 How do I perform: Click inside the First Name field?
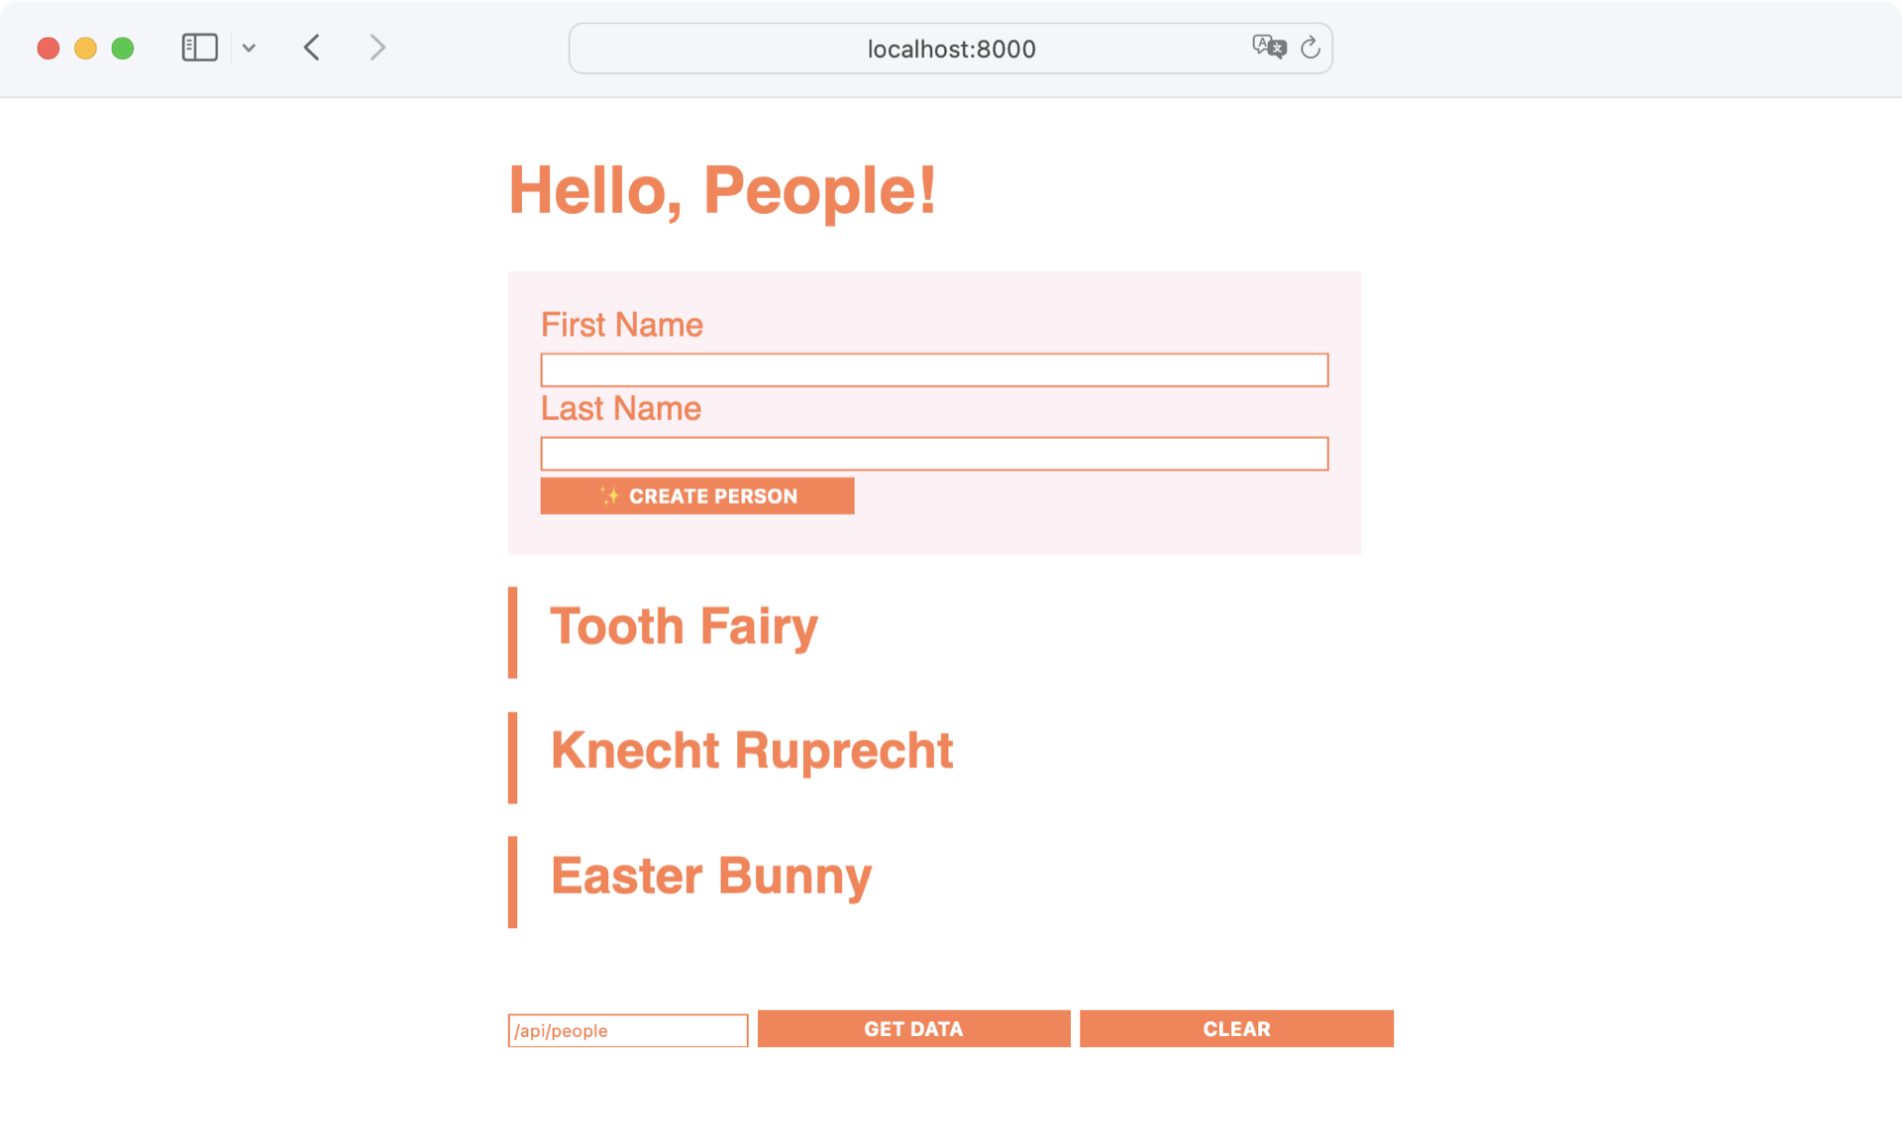click(934, 369)
